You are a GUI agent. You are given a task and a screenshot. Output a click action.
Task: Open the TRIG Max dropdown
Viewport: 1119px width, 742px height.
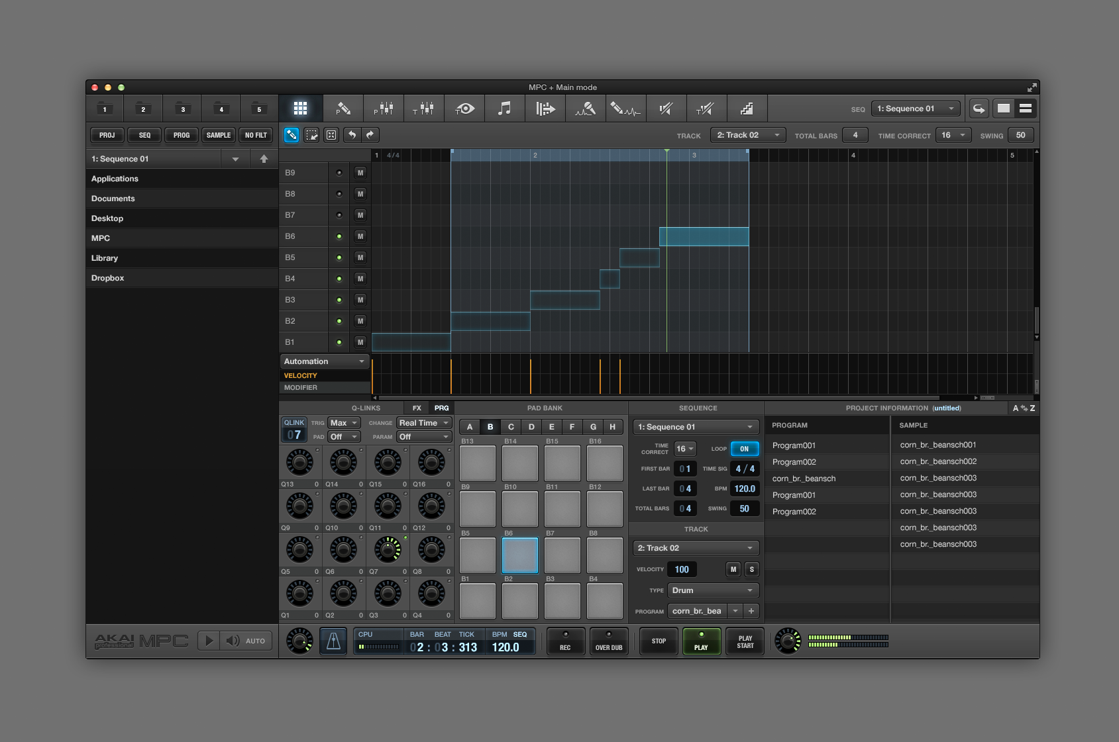point(344,423)
